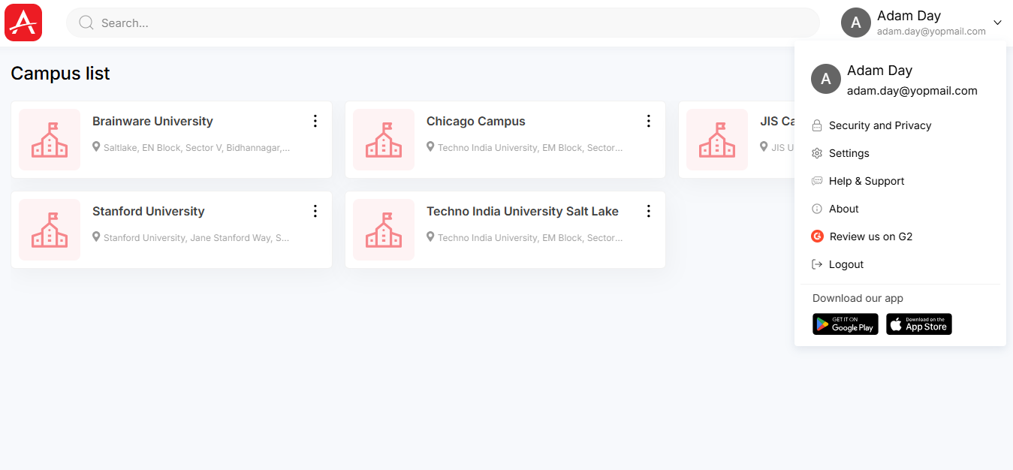Screen dimensions: 1013x470
Task: Click location pin on Stanford University card
Action: point(96,237)
